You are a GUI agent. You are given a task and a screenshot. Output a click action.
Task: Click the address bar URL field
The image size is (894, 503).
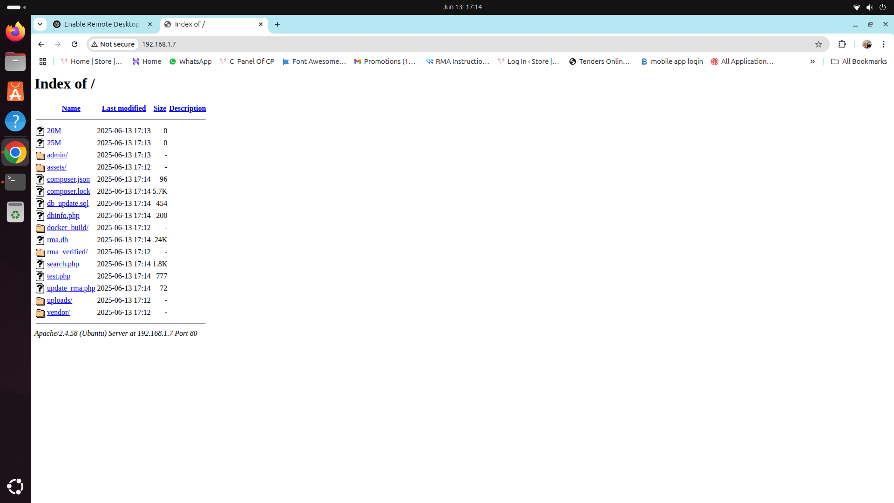[x=419, y=44]
